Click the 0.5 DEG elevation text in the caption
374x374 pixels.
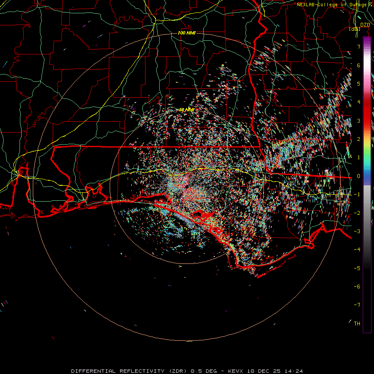204,371
